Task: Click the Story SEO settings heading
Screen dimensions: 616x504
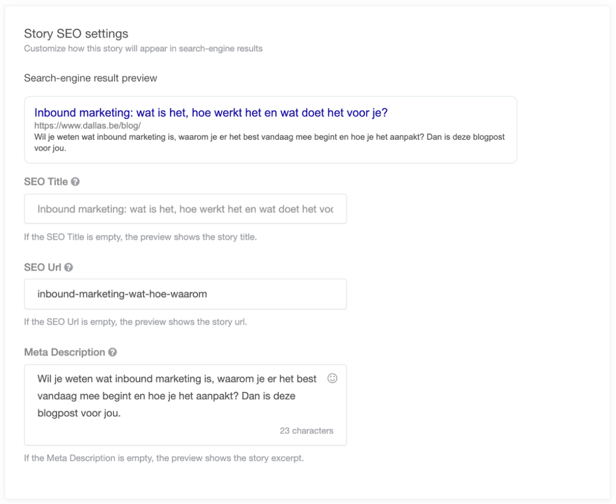Action: tap(76, 34)
